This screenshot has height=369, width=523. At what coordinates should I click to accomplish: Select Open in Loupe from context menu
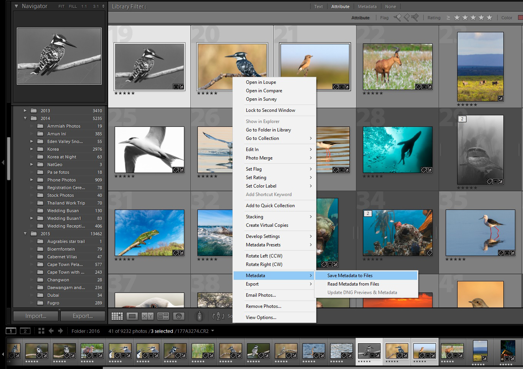275,82
